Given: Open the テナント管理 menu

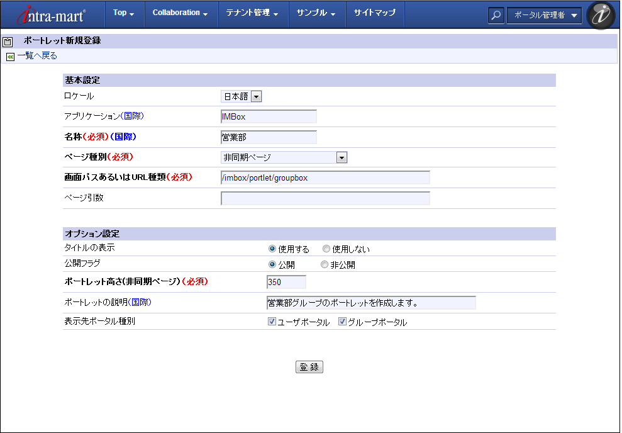Looking at the screenshot, I should (252, 13).
